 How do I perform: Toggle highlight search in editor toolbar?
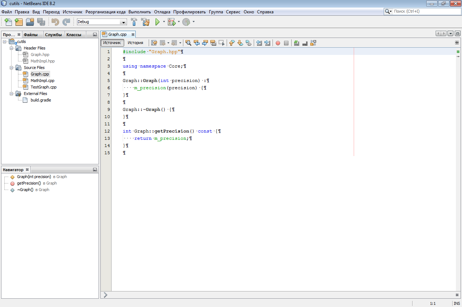click(213, 43)
